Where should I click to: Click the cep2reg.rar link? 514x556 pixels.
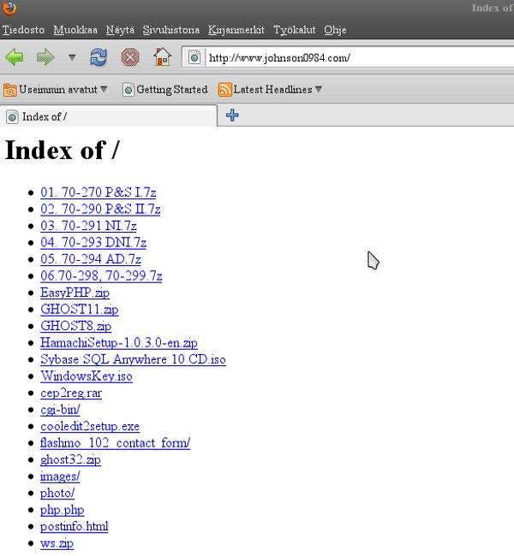tap(71, 393)
